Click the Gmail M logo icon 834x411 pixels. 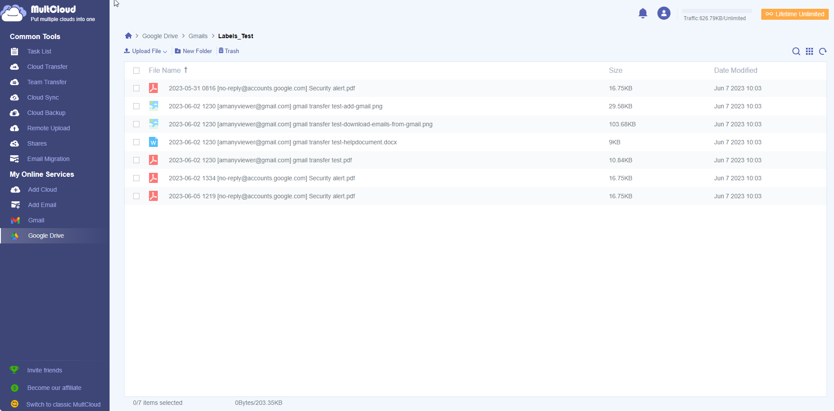pyautogui.click(x=15, y=220)
